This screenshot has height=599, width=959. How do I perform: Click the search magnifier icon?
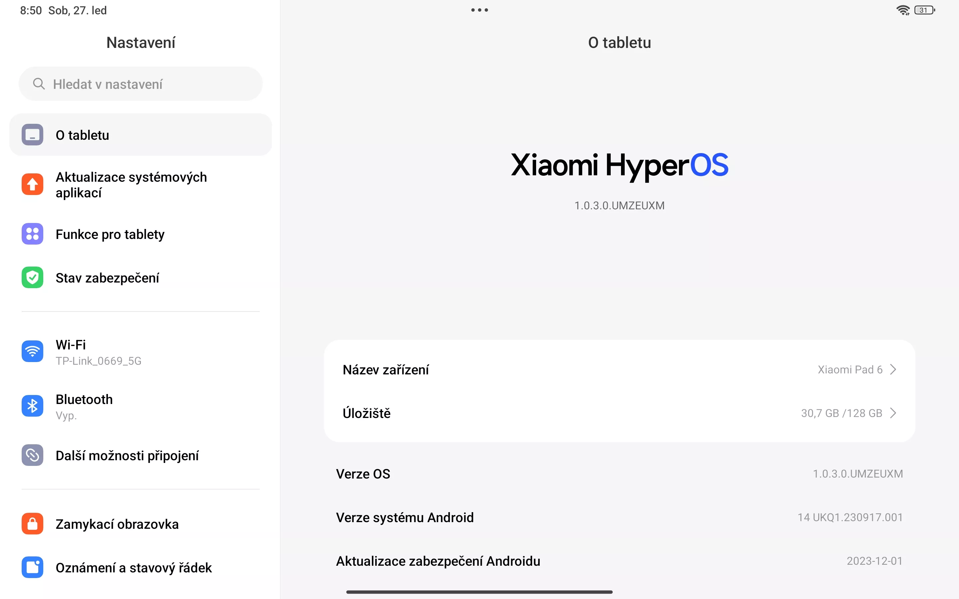point(39,84)
